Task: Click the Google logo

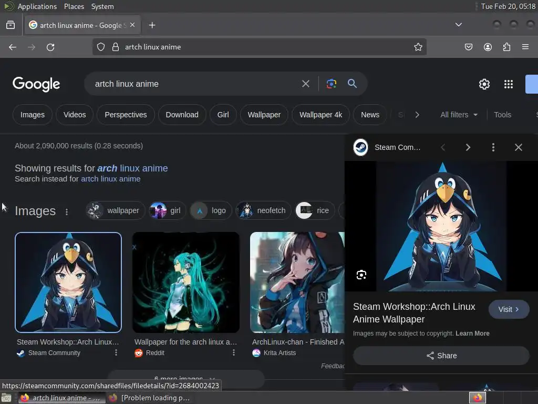Action: point(36,84)
